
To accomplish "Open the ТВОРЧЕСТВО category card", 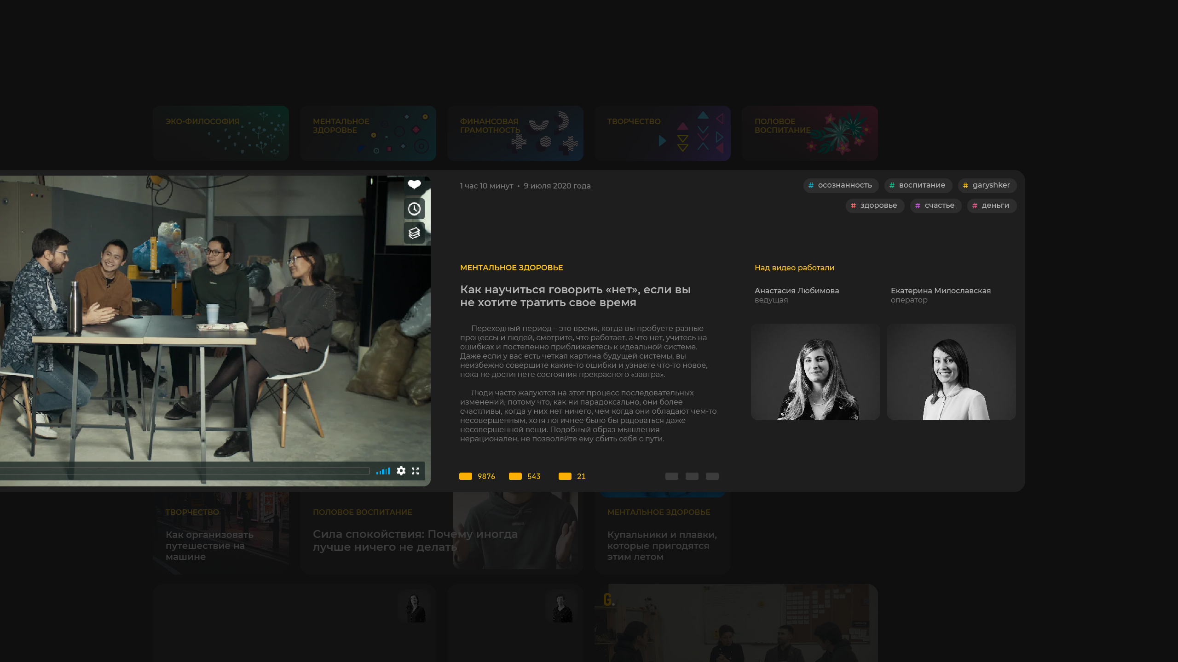I will coord(662,133).
